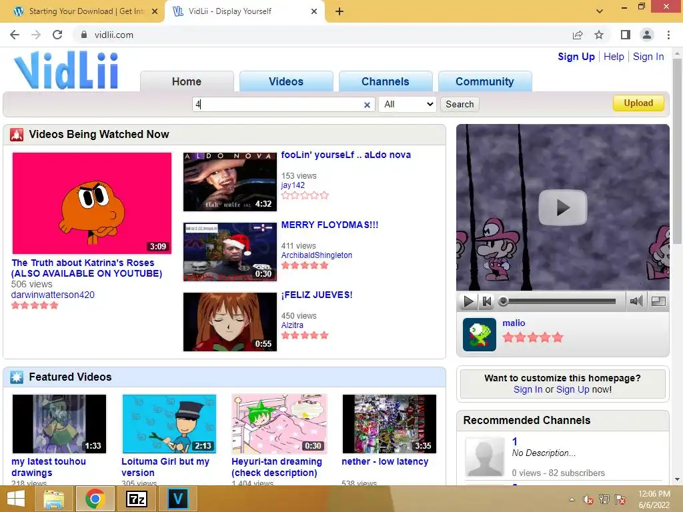This screenshot has height=512, width=683.
Task: Open the Chrome three-dot menu
Action: [x=668, y=35]
